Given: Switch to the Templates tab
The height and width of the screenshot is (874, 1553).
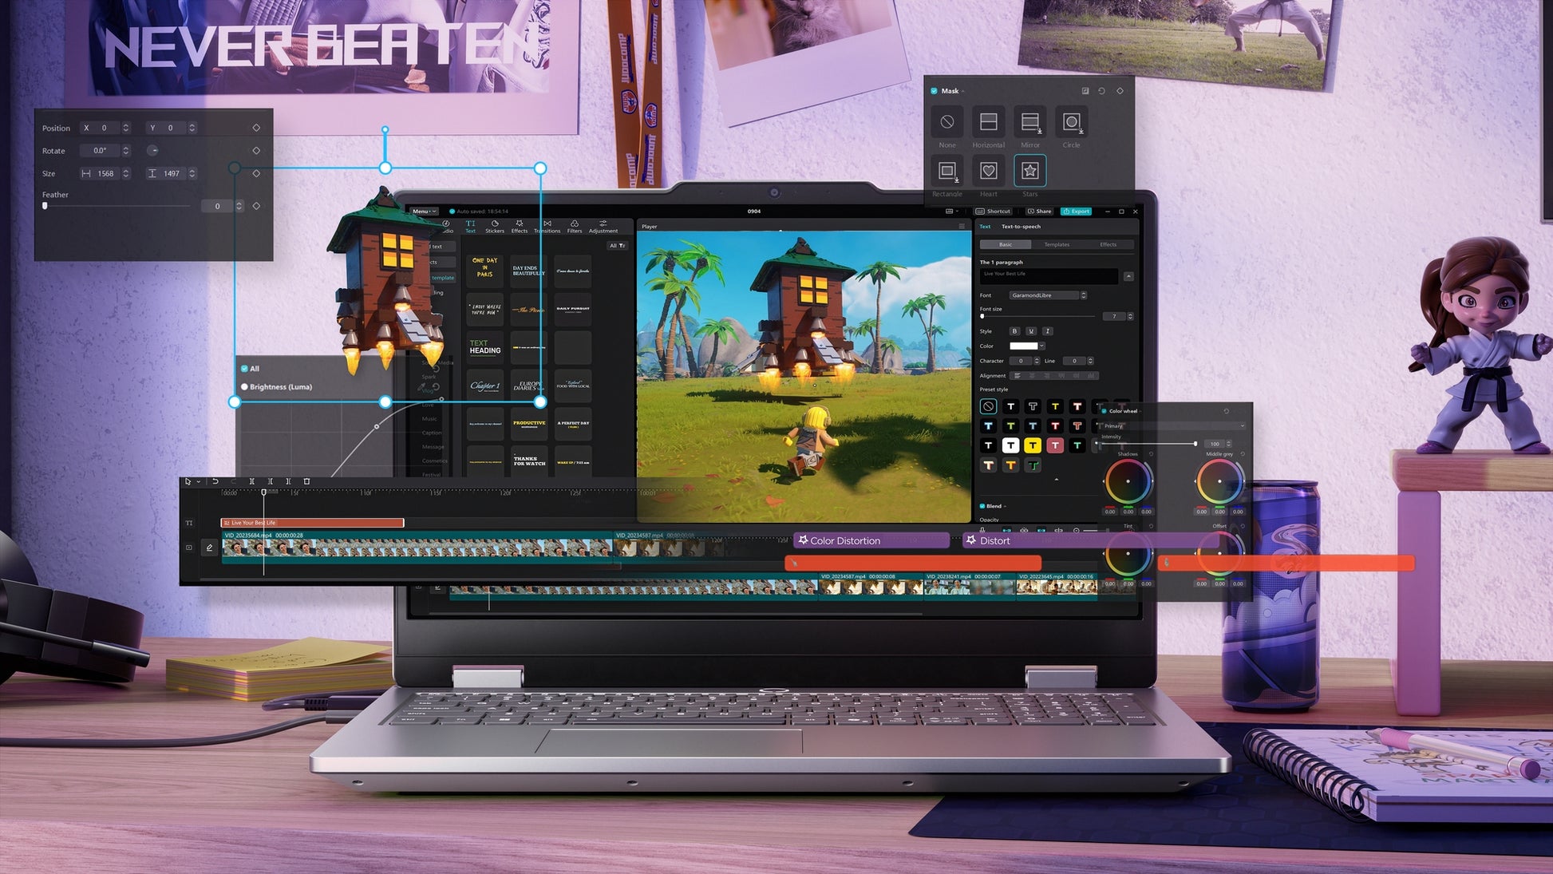Looking at the screenshot, I should [1057, 245].
